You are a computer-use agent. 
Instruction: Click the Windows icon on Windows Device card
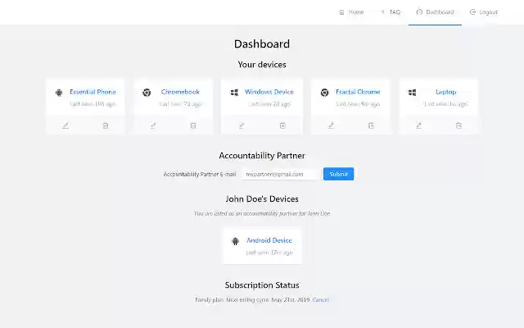click(234, 93)
